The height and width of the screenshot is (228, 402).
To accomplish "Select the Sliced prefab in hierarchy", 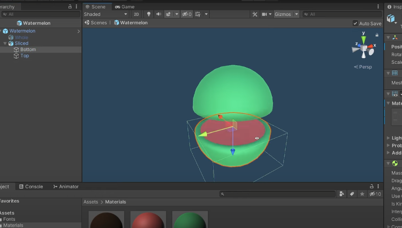I will tap(21, 43).
